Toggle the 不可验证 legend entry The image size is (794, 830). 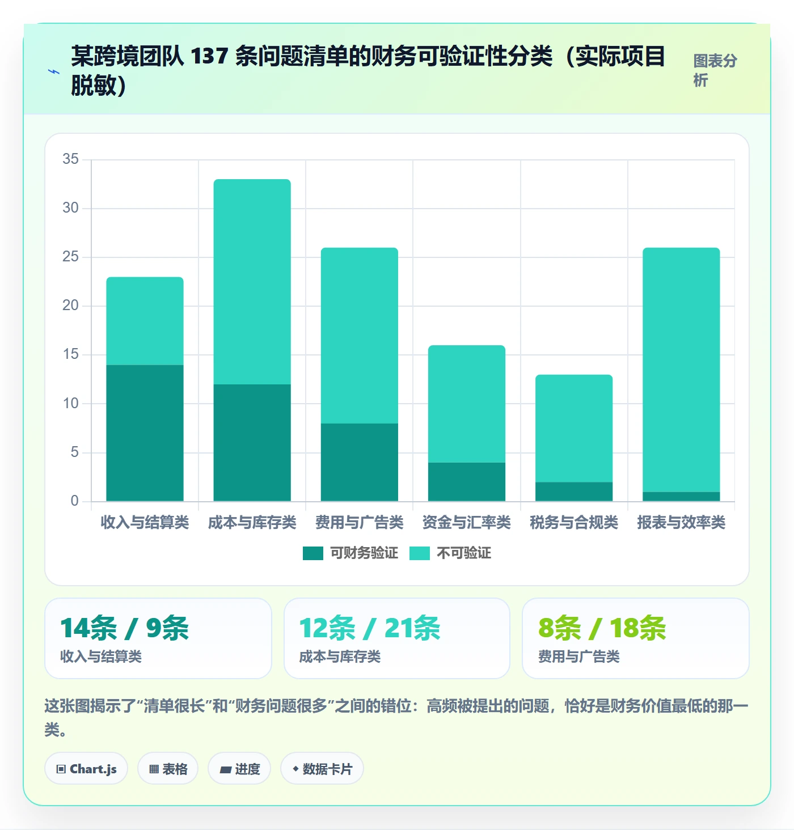(450, 553)
